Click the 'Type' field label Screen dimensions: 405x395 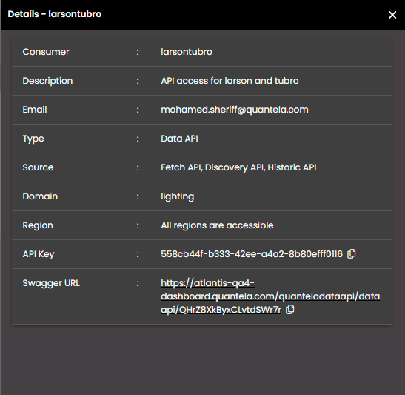(x=33, y=139)
